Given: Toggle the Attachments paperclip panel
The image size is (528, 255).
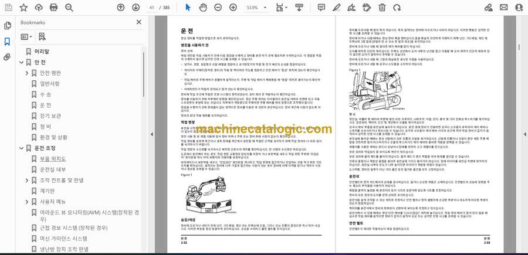Looking at the screenshot, I should coord(8,57).
